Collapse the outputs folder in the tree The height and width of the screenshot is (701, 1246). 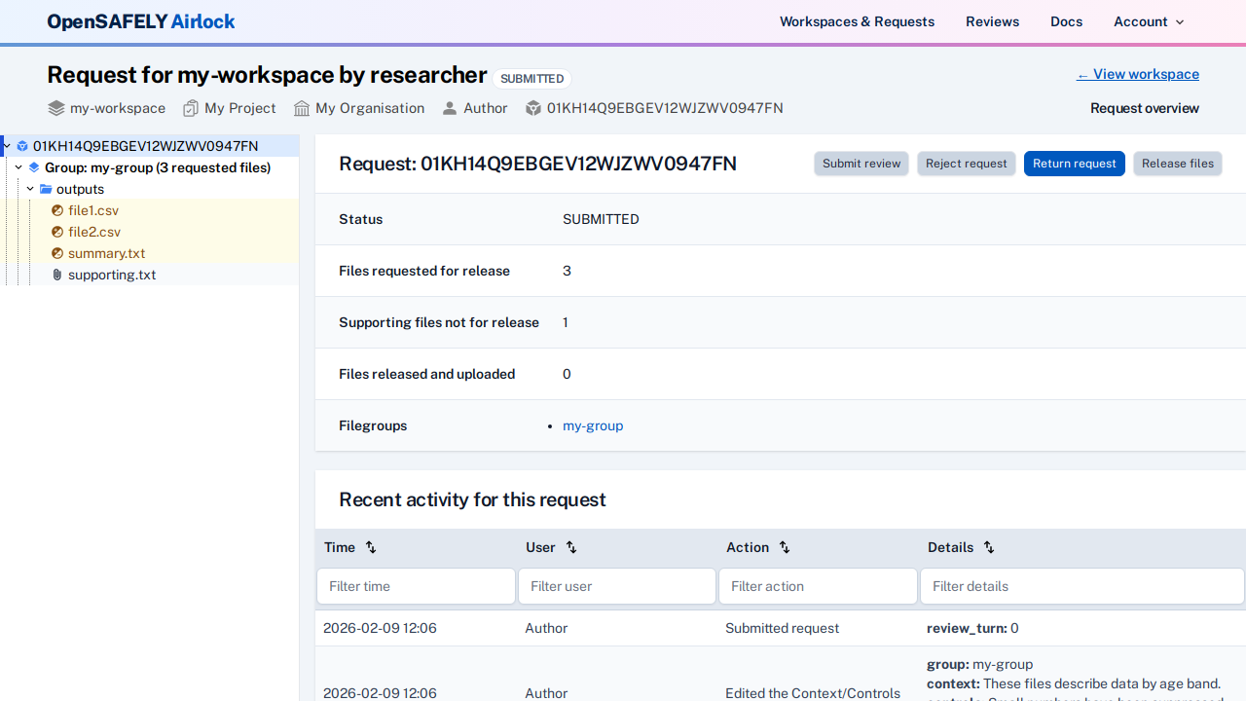pos(29,188)
